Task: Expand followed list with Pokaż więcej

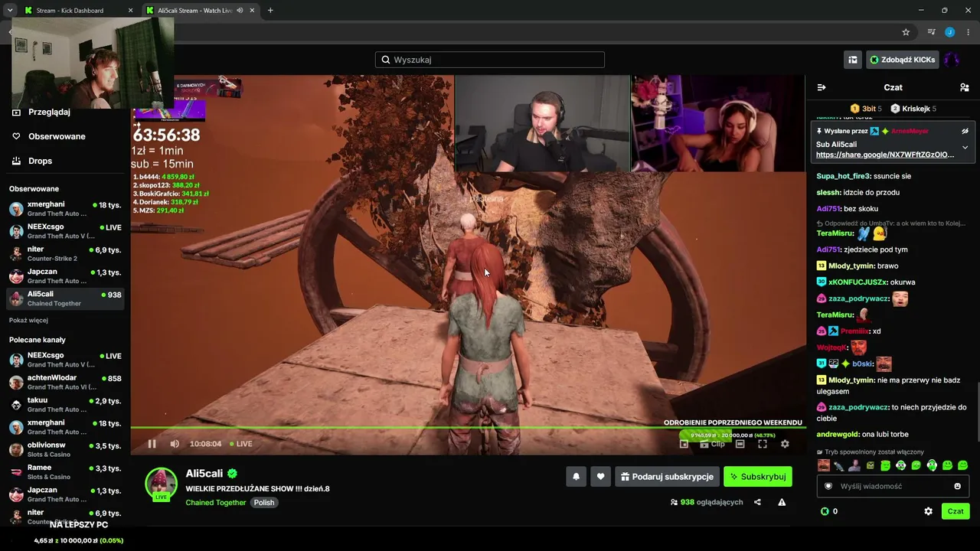Action: point(28,321)
